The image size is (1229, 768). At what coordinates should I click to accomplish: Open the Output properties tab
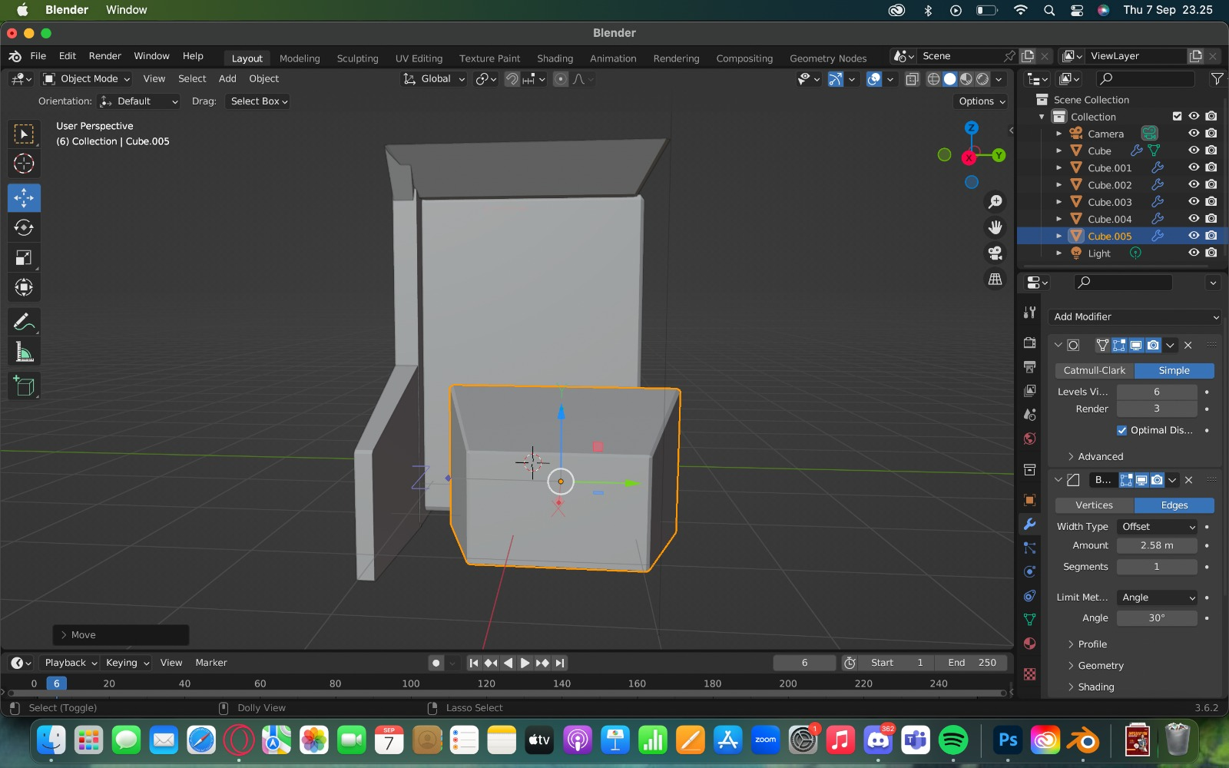(x=1030, y=367)
